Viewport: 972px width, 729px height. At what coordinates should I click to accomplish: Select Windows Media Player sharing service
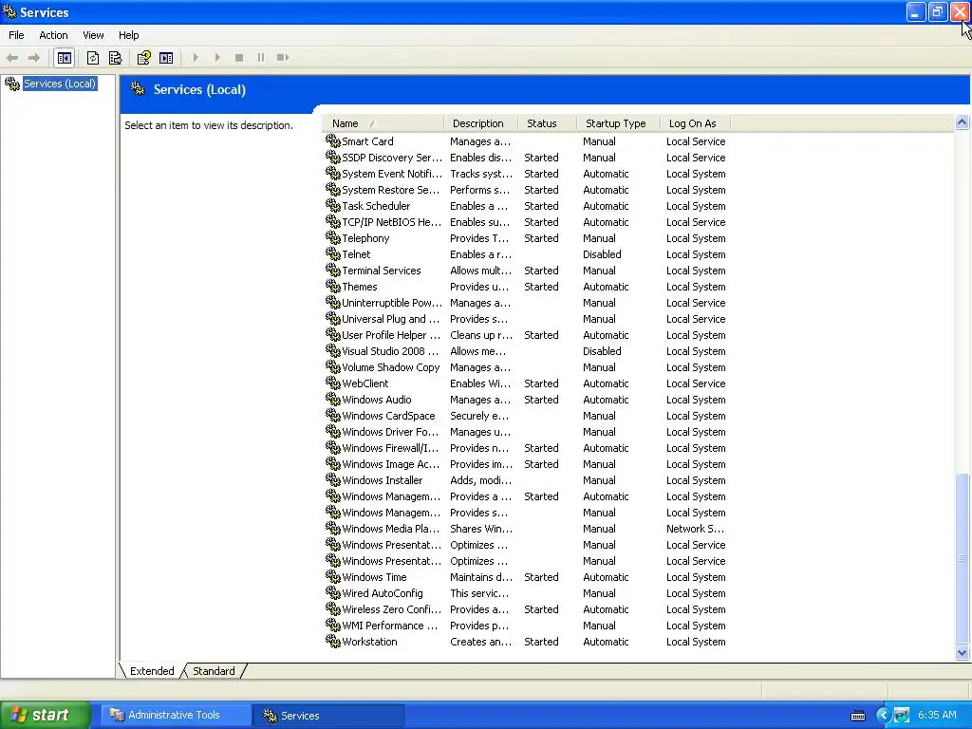coord(526,529)
